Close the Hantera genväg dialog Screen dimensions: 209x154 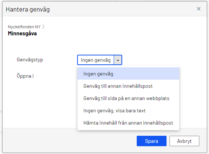click(x=199, y=9)
